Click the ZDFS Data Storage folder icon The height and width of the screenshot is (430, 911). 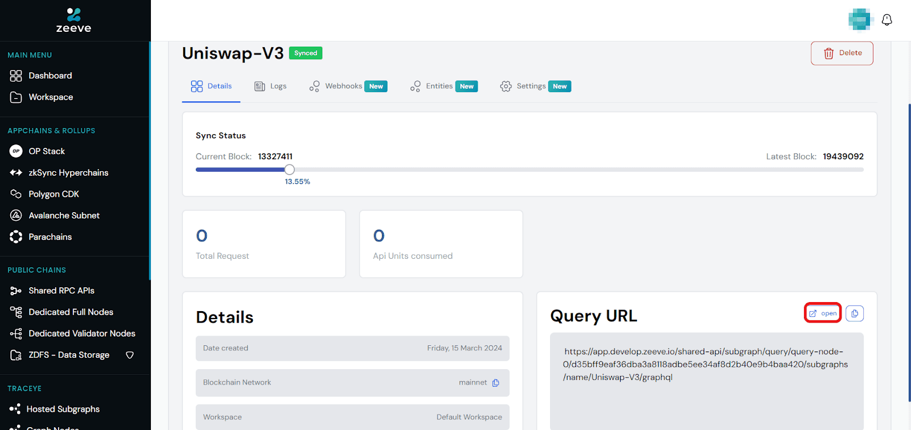16,355
